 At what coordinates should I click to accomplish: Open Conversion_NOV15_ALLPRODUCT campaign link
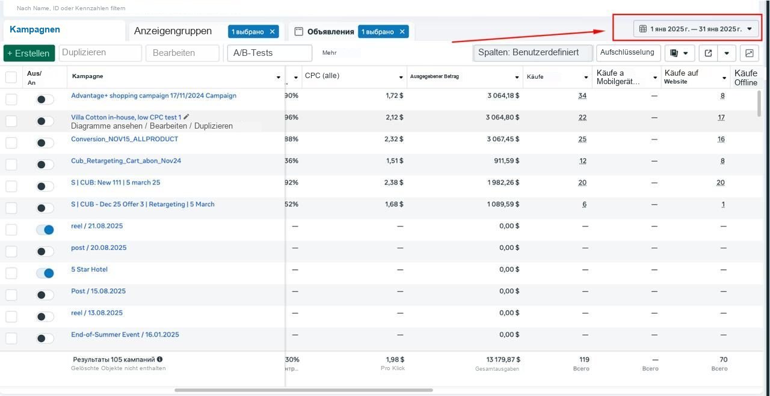coord(125,139)
